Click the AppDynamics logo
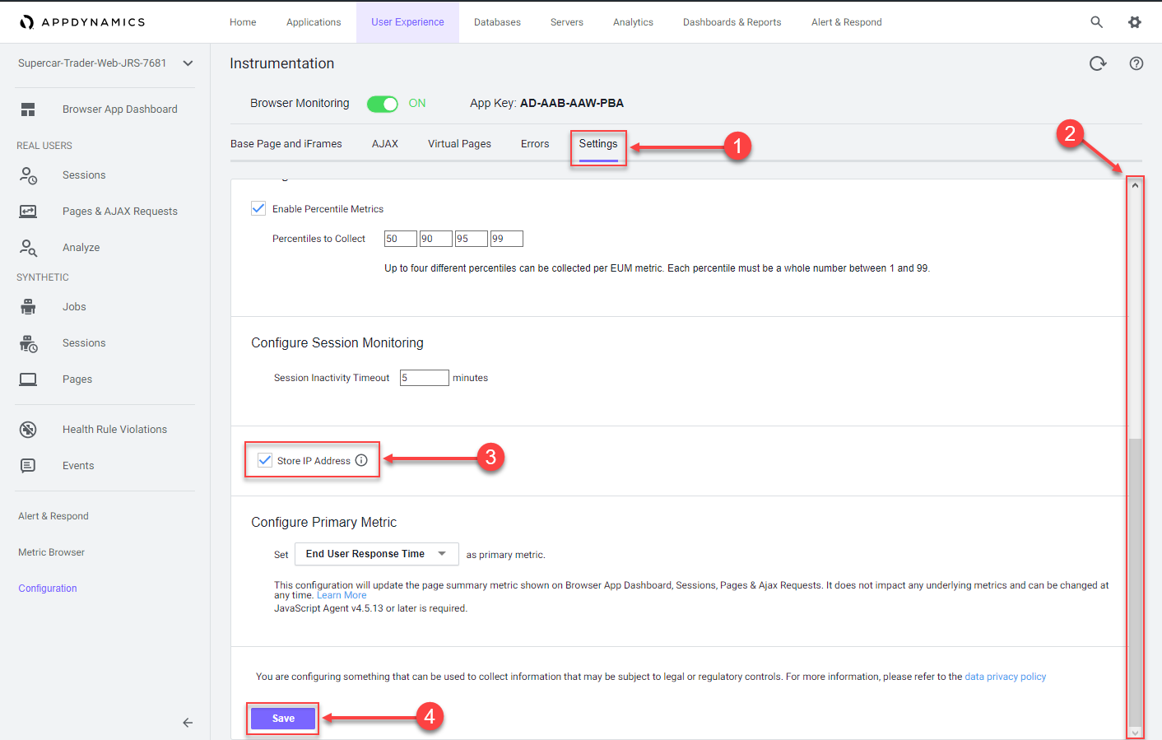The height and width of the screenshot is (740, 1162). pos(81,22)
